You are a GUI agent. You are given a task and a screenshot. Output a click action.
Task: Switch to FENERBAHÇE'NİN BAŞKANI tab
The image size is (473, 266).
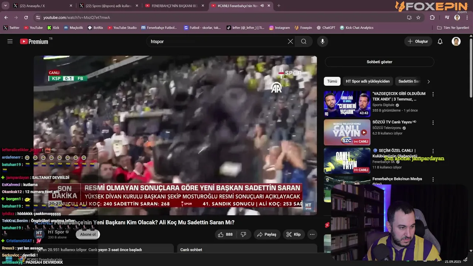(174, 6)
